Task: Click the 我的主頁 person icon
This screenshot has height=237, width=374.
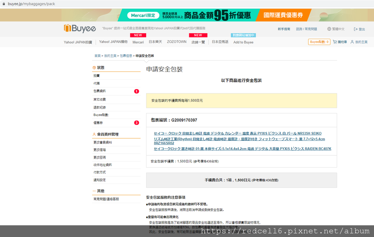Action: tap(352, 42)
